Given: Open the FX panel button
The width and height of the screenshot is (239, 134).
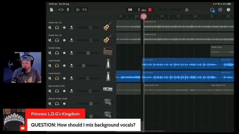Looking at the screenshot, I should tap(85, 10).
